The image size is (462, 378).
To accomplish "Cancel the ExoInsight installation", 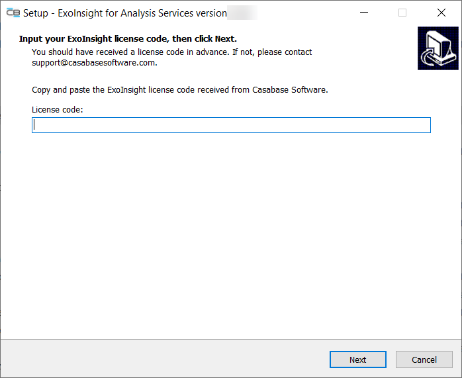I will (424, 359).
